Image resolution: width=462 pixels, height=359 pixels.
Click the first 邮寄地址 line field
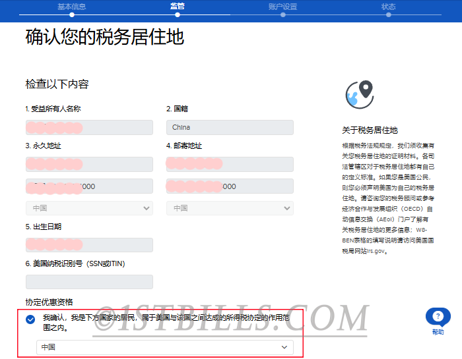[230, 164]
